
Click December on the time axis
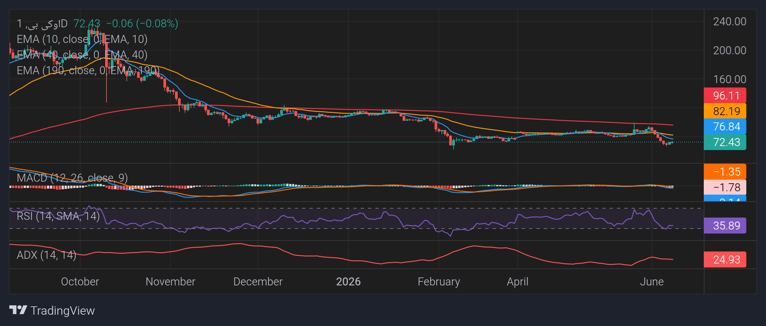pos(258,282)
